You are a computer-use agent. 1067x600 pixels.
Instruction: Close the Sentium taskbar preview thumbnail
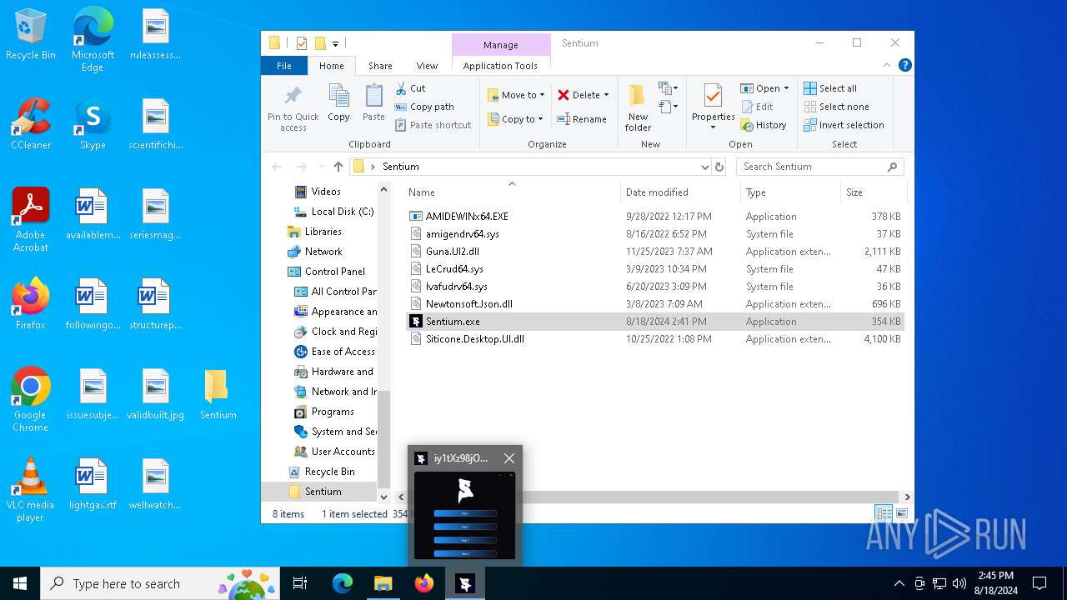point(508,458)
